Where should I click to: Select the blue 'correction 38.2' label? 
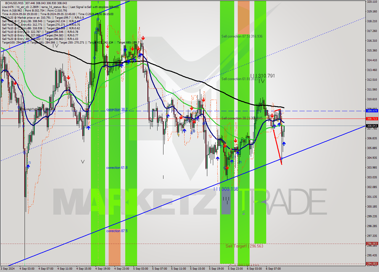[x=117, y=109]
